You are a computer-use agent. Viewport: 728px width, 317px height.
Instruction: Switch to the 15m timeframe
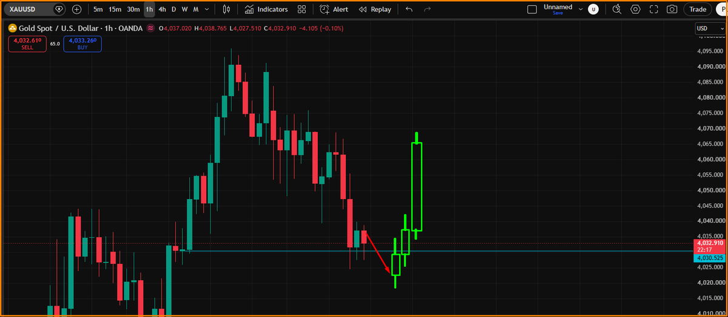[x=115, y=10]
